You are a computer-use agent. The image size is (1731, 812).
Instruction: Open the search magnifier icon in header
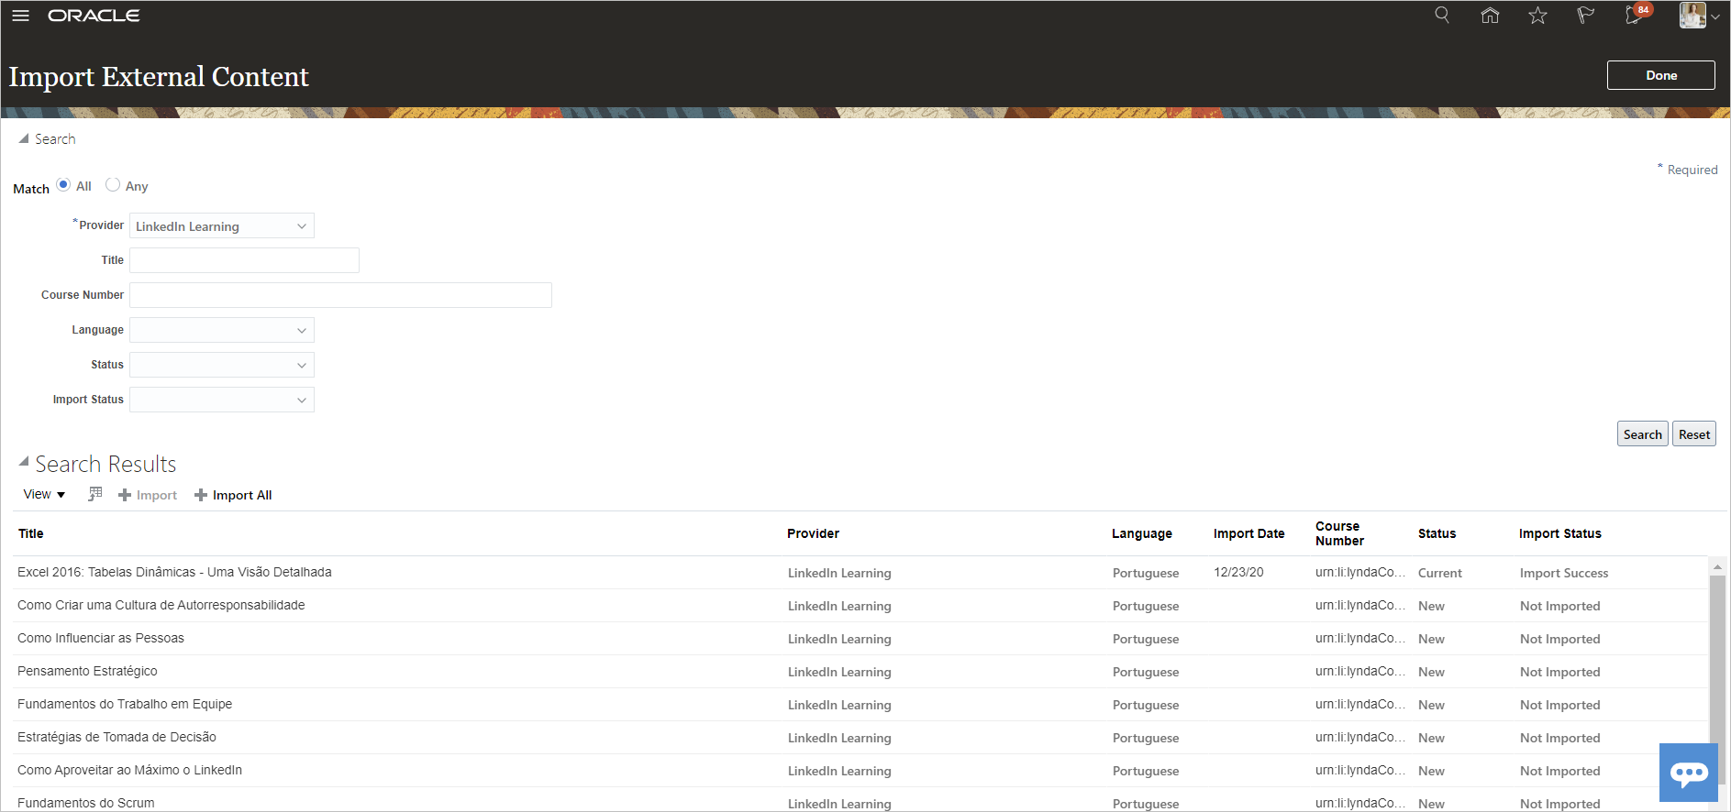pos(1442,15)
